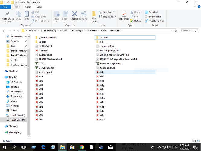Viewport: 201px width, 151px height.
Task: Go up one folder level
Action: coord(18,31)
